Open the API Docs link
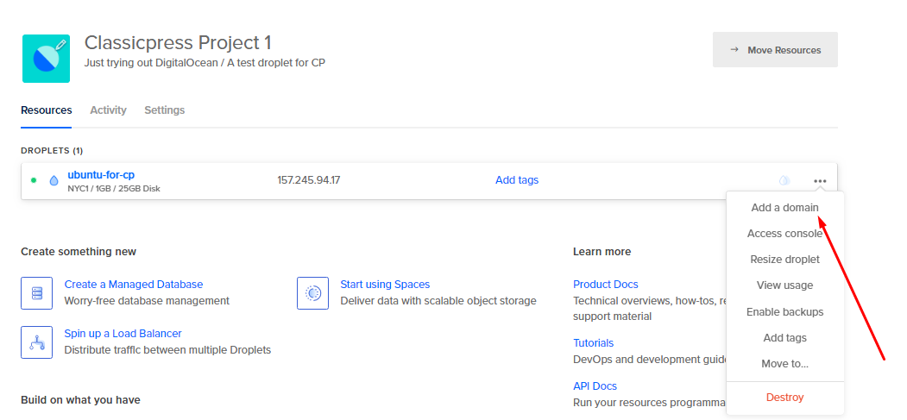This screenshot has height=420, width=907. coord(595,386)
